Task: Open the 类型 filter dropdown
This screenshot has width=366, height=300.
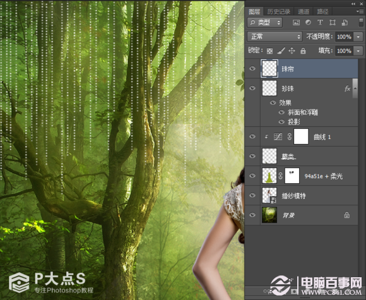Action: pyautogui.click(x=264, y=23)
